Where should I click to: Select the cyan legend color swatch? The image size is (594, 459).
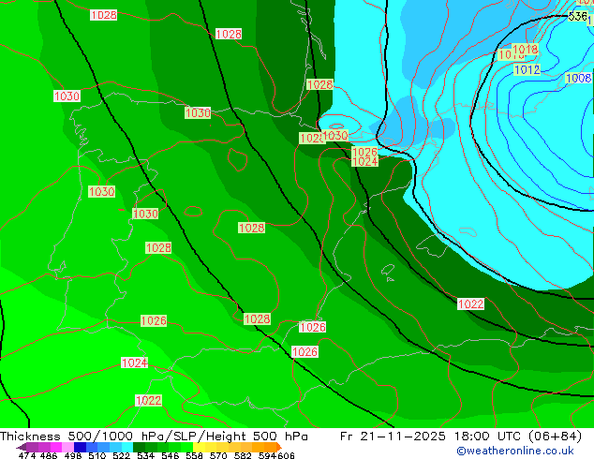pos(127,447)
